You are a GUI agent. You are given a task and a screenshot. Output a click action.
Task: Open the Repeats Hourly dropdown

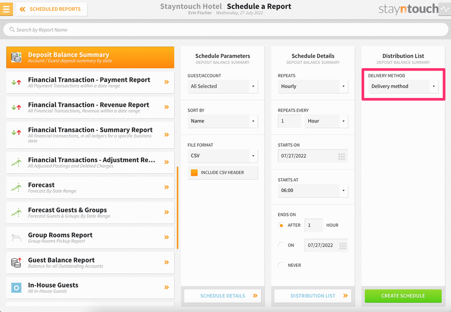click(313, 86)
